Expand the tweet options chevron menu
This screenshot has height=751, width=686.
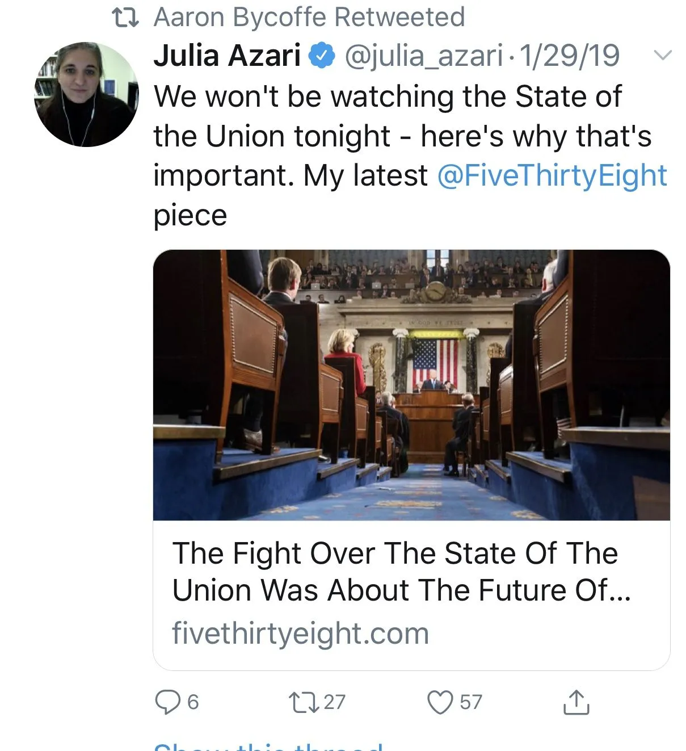coord(662,56)
